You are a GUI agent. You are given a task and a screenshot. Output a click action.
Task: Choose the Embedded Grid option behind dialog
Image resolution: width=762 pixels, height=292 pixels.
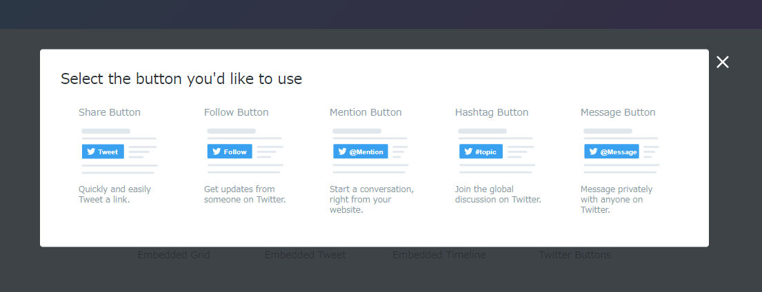[x=174, y=255]
